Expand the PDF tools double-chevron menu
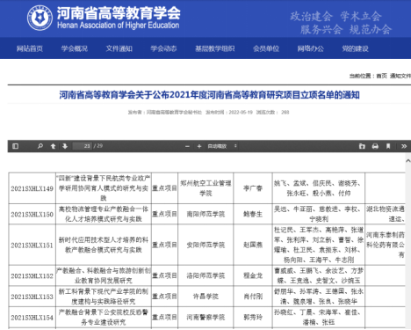Viewport: 411px width, 330px height. click(x=404, y=146)
